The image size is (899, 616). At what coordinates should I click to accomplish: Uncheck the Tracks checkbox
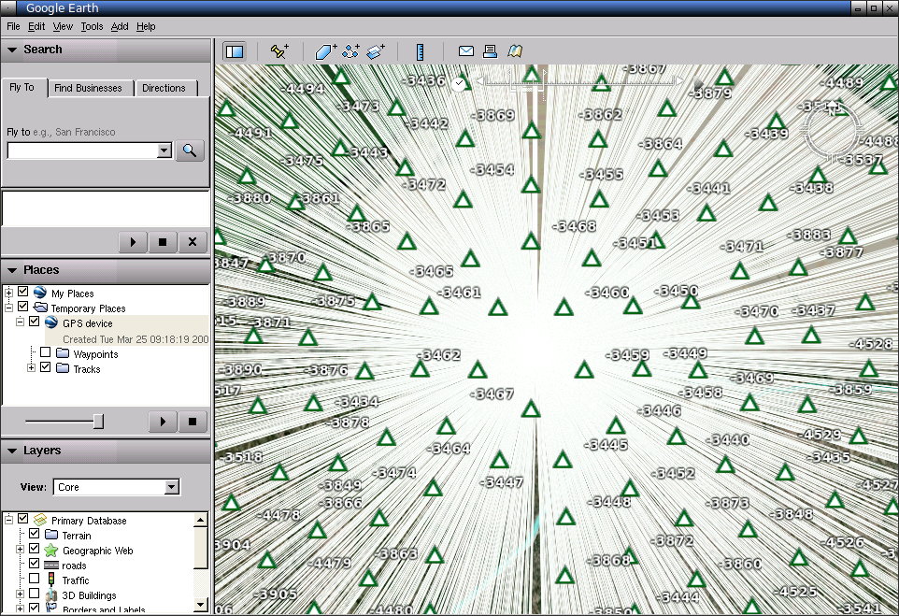tap(45, 367)
